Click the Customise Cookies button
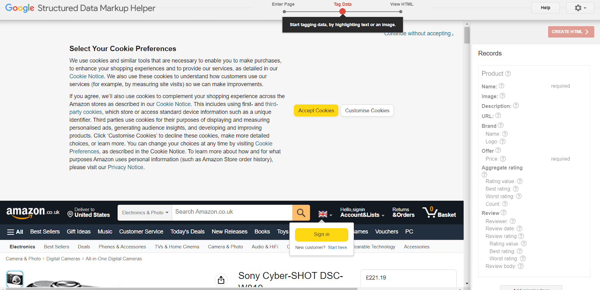 pos(367,111)
